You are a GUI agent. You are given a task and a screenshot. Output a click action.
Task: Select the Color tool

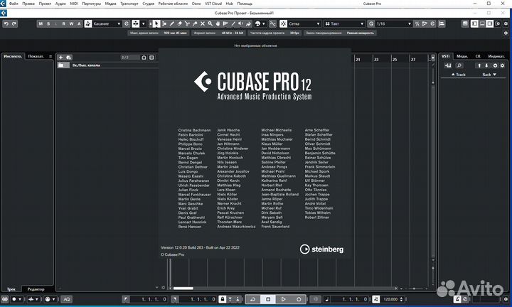click(248, 24)
